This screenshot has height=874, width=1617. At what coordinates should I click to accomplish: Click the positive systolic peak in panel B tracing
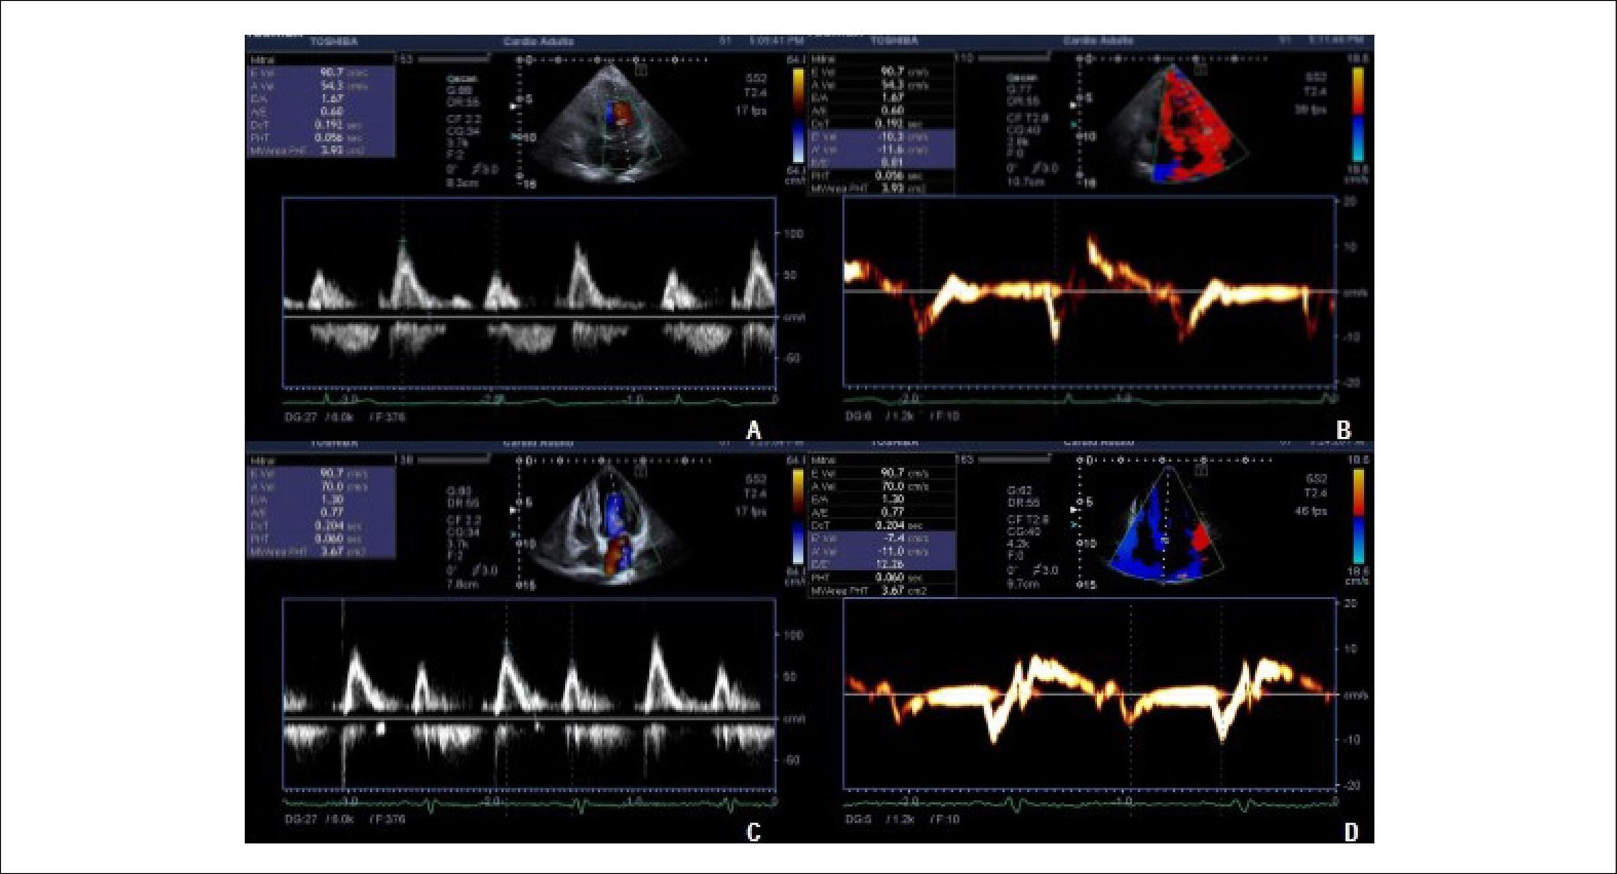pyautogui.click(x=1091, y=242)
